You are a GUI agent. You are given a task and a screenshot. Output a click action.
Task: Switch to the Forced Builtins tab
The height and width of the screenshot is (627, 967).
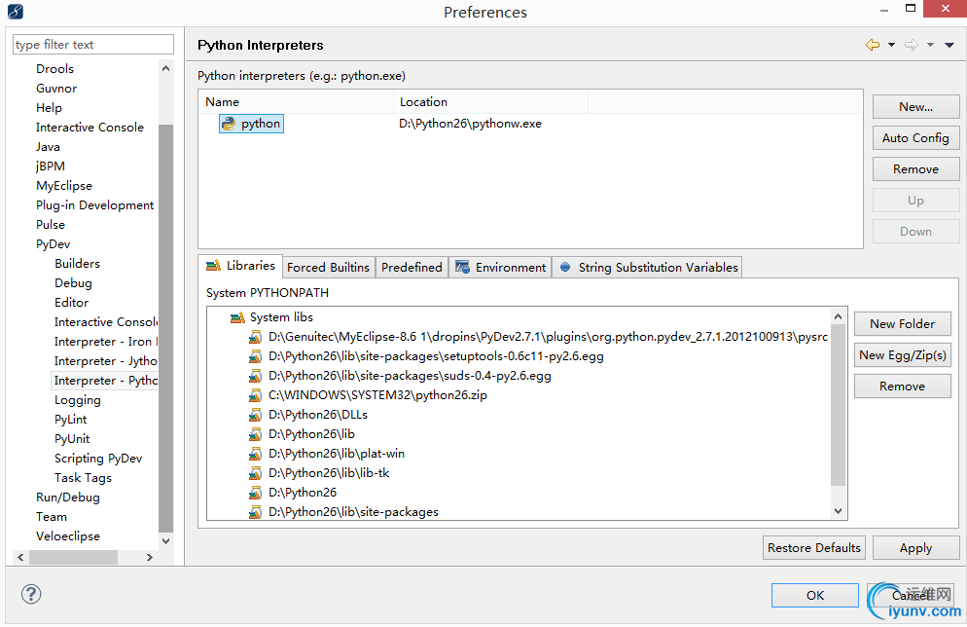(x=328, y=267)
